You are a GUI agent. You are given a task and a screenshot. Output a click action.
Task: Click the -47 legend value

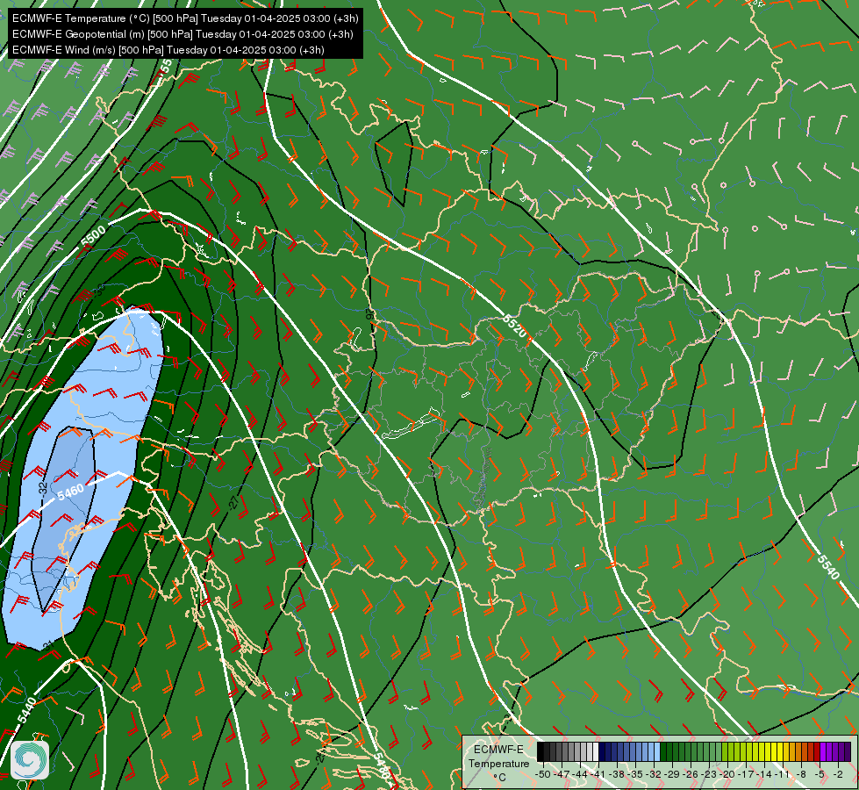tap(561, 774)
